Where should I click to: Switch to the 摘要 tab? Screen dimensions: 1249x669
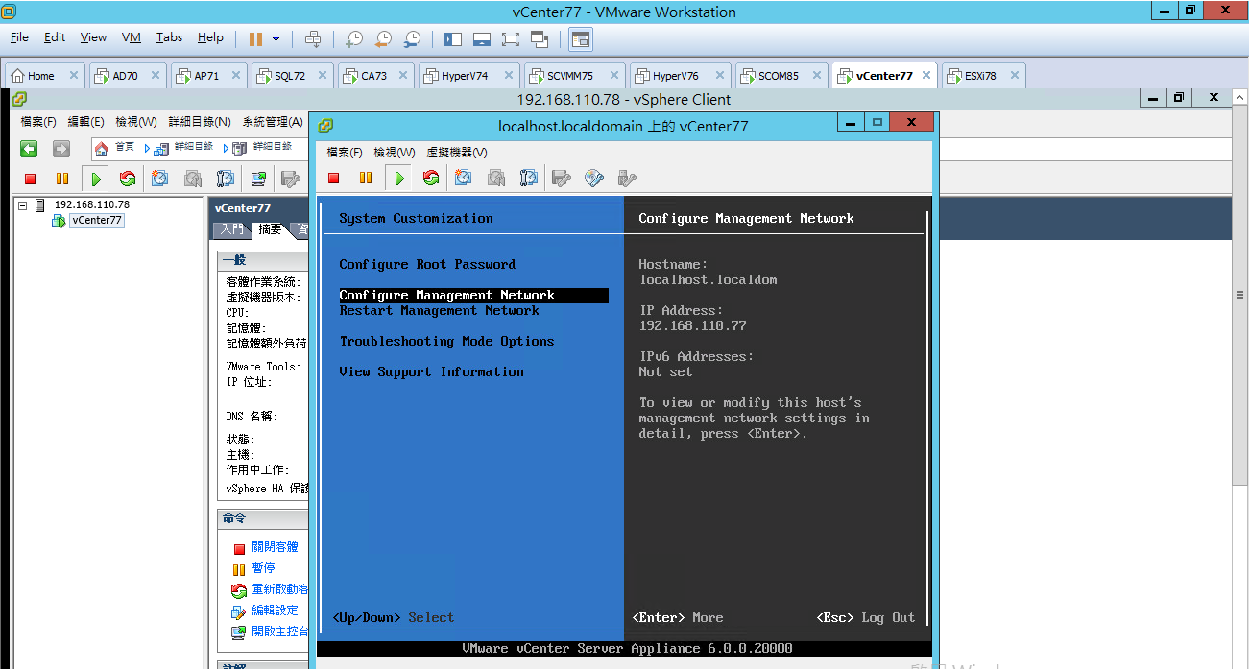tap(270, 229)
